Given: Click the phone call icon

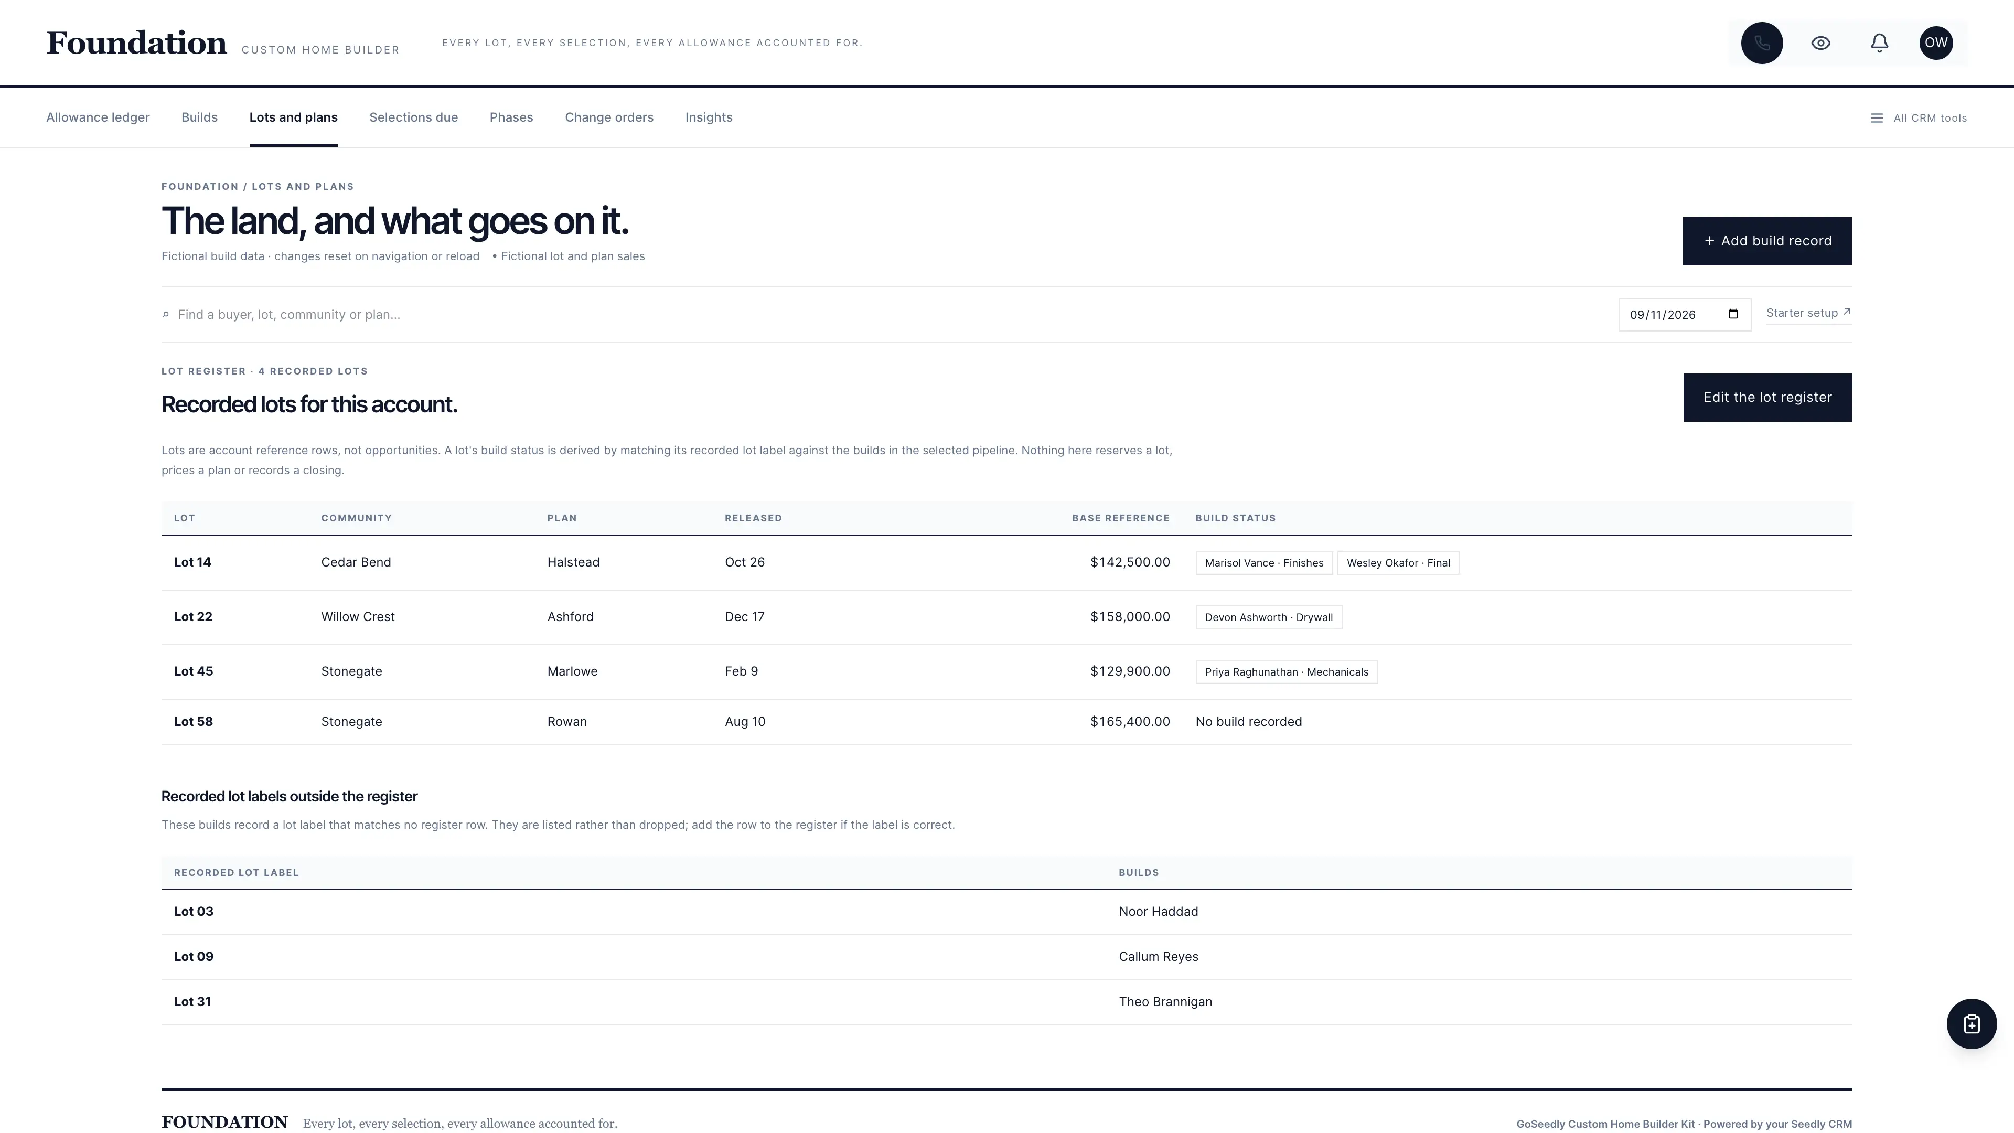Looking at the screenshot, I should 1762,43.
